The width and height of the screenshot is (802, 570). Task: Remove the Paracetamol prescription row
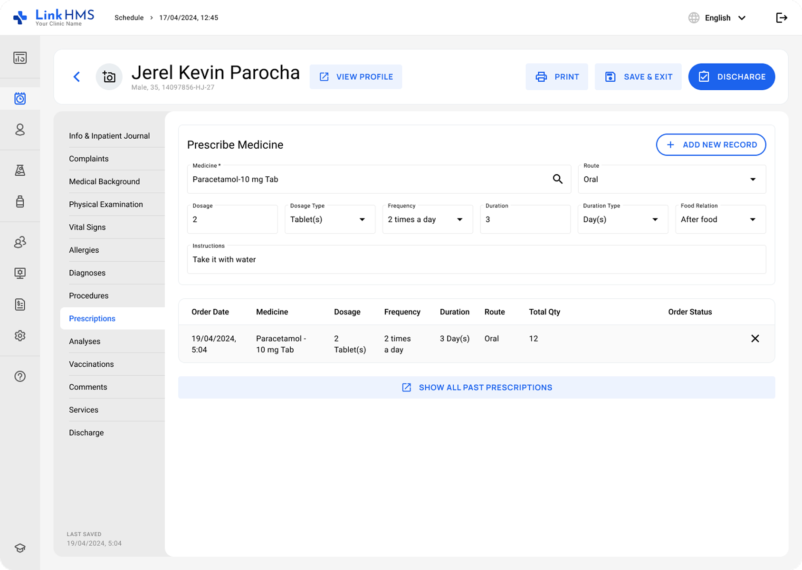pos(755,338)
